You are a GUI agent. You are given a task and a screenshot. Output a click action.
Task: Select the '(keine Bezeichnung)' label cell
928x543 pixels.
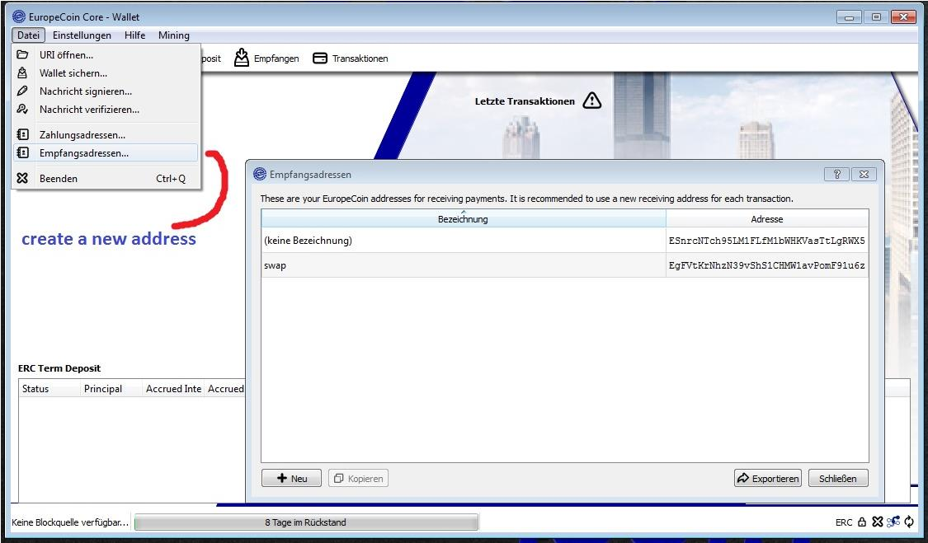464,240
